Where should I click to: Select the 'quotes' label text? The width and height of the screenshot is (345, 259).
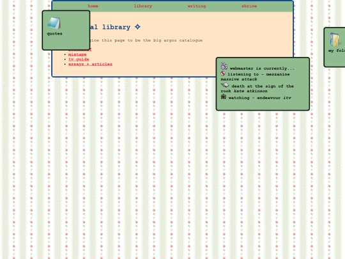(x=54, y=34)
